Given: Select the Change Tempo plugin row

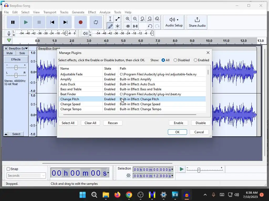Looking at the screenshot, I should tap(132, 109).
